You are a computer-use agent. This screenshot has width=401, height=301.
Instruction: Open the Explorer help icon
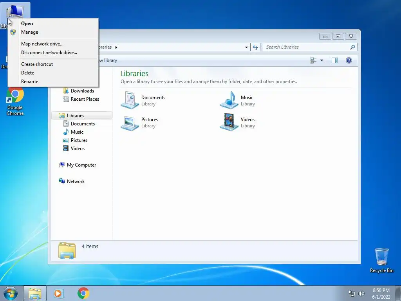[x=349, y=60]
